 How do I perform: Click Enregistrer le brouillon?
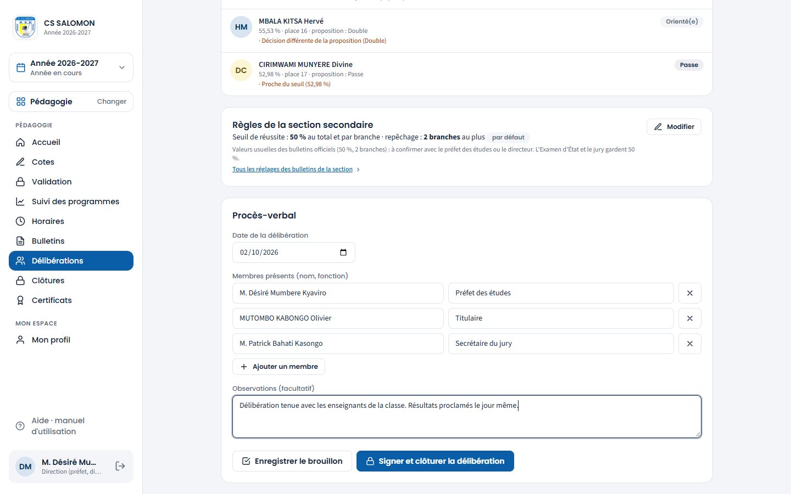point(292,461)
